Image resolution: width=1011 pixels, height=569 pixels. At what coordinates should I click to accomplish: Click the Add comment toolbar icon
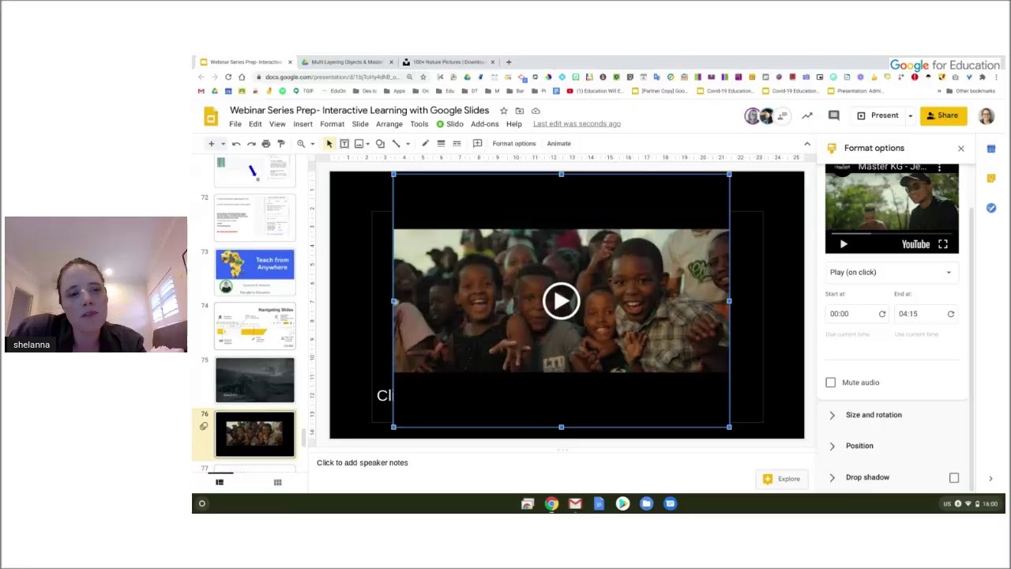477,144
